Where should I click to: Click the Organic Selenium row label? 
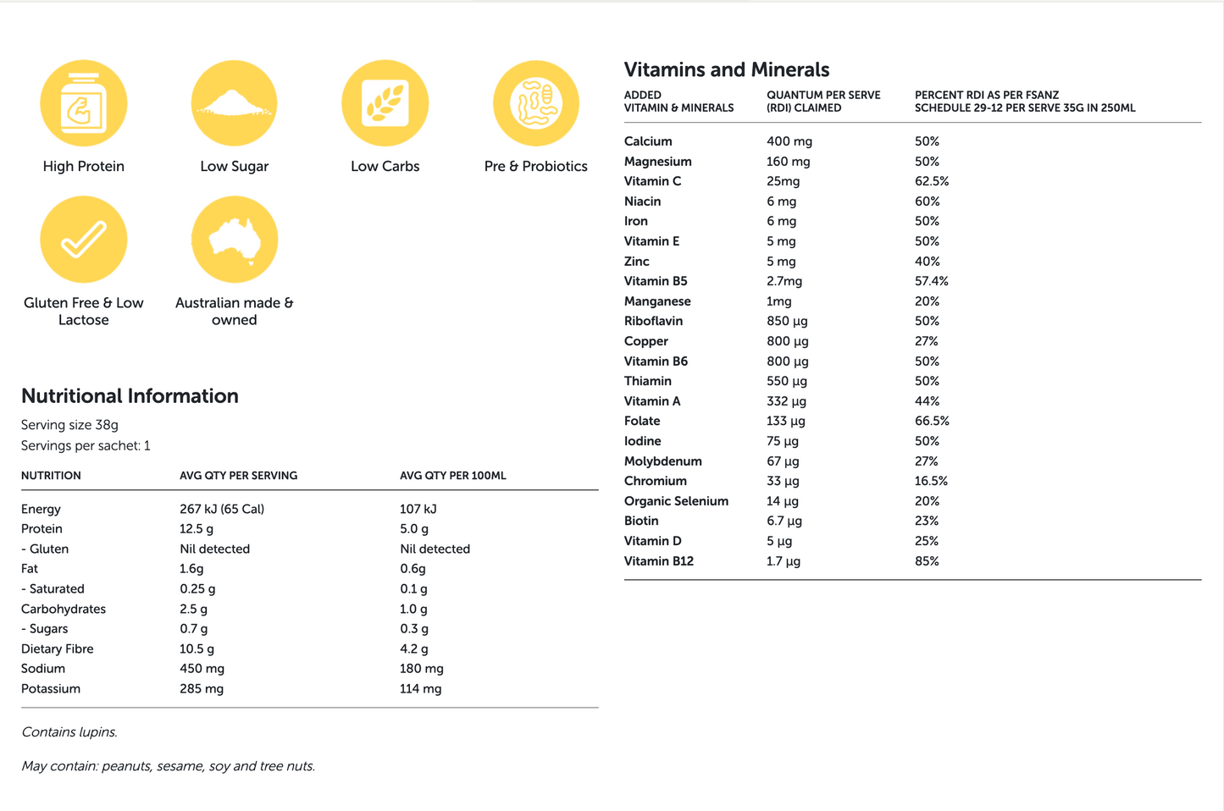pos(676,501)
